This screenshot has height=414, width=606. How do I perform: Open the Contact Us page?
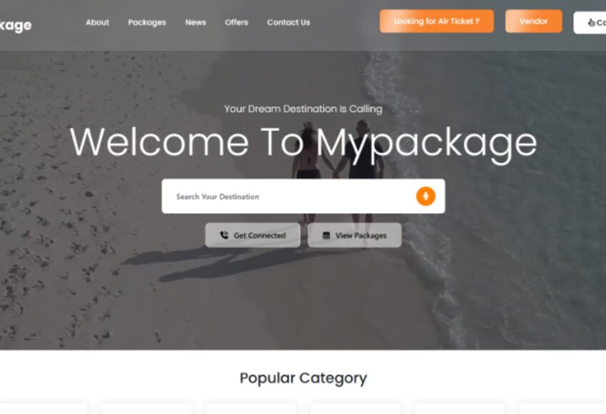(x=288, y=22)
